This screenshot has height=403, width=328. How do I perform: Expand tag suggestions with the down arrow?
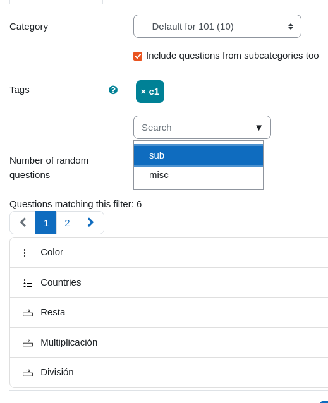click(x=259, y=128)
